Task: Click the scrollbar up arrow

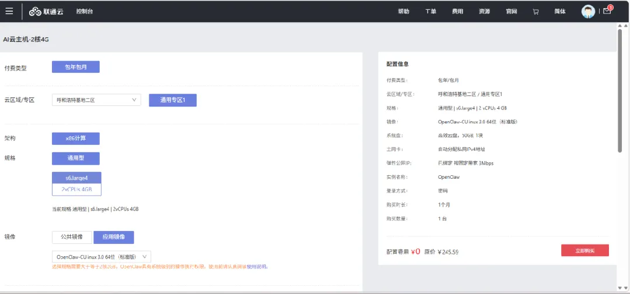Action: [x=619, y=25]
